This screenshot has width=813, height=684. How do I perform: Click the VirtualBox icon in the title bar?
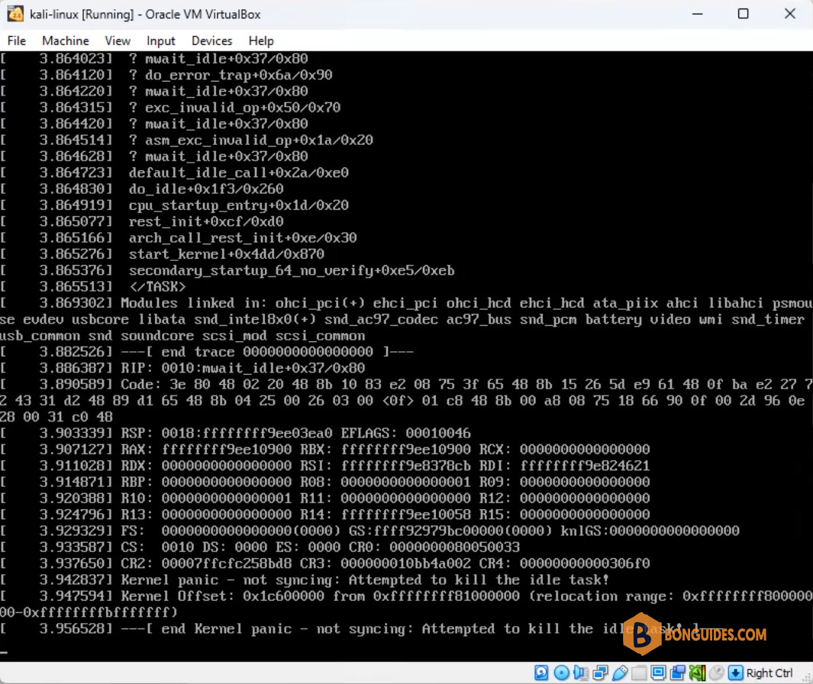tap(15, 14)
